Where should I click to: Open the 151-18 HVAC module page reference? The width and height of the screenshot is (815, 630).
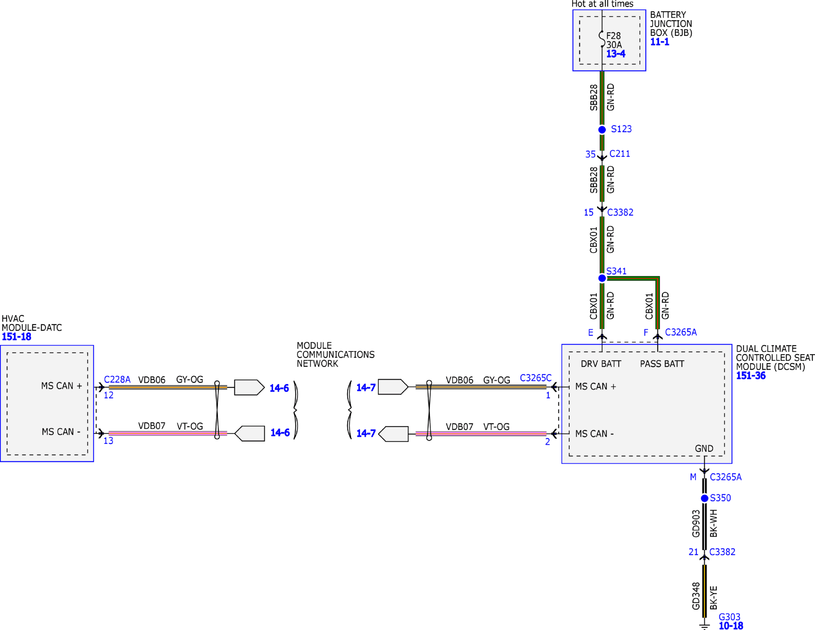(x=16, y=337)
